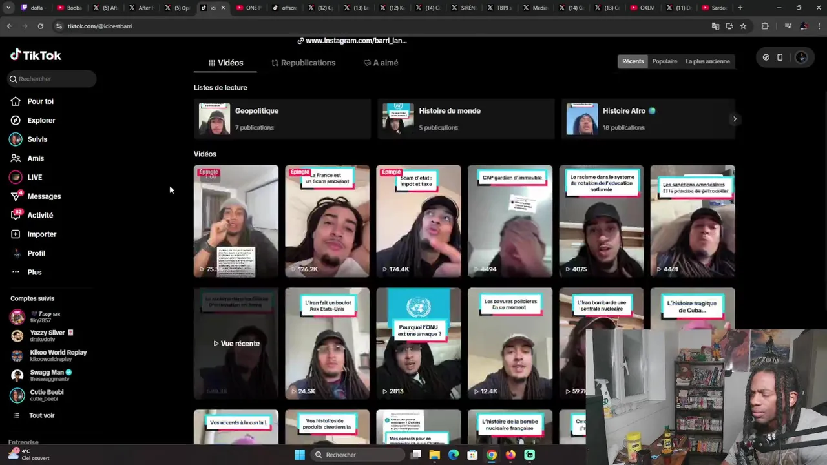Open the Histoire du monde playlist
Image resolution: width=827 pixels, height=465 pixels.
click(466, 119)
